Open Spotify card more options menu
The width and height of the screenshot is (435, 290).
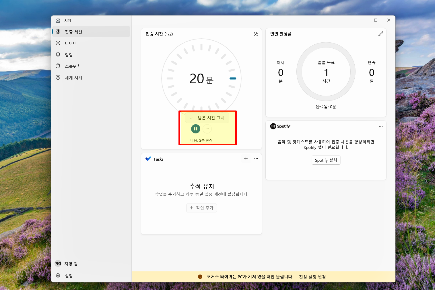pyautogui.click(x=381, y=126)
